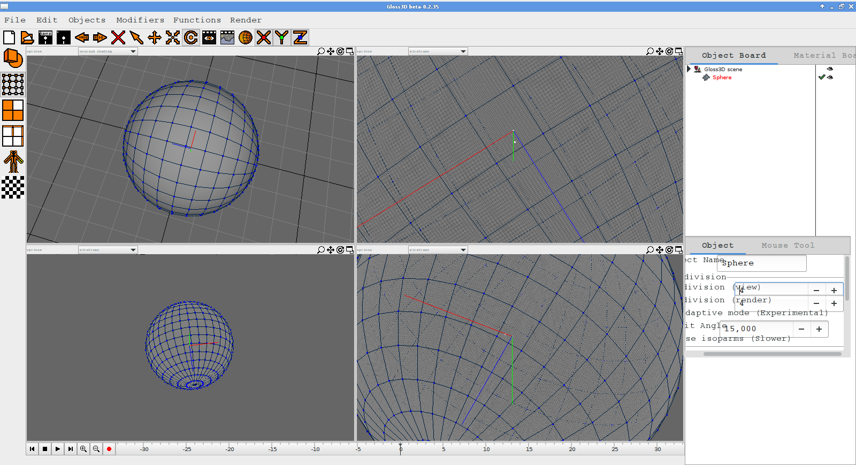The width and height of the screenshot is (856, 465).
Task: Open the Edit menu
Action: tap(47, 20)
